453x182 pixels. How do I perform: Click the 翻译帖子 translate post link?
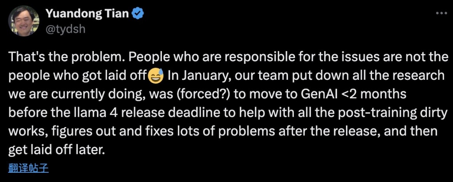click(28, 168)
